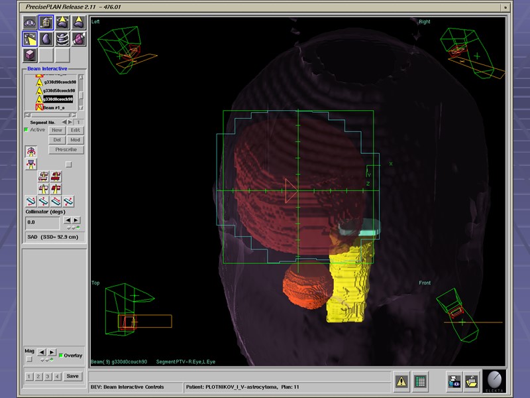530x398 pixels.
Task: Increase collimator angle with right arrow
Action: click(76, 220)
